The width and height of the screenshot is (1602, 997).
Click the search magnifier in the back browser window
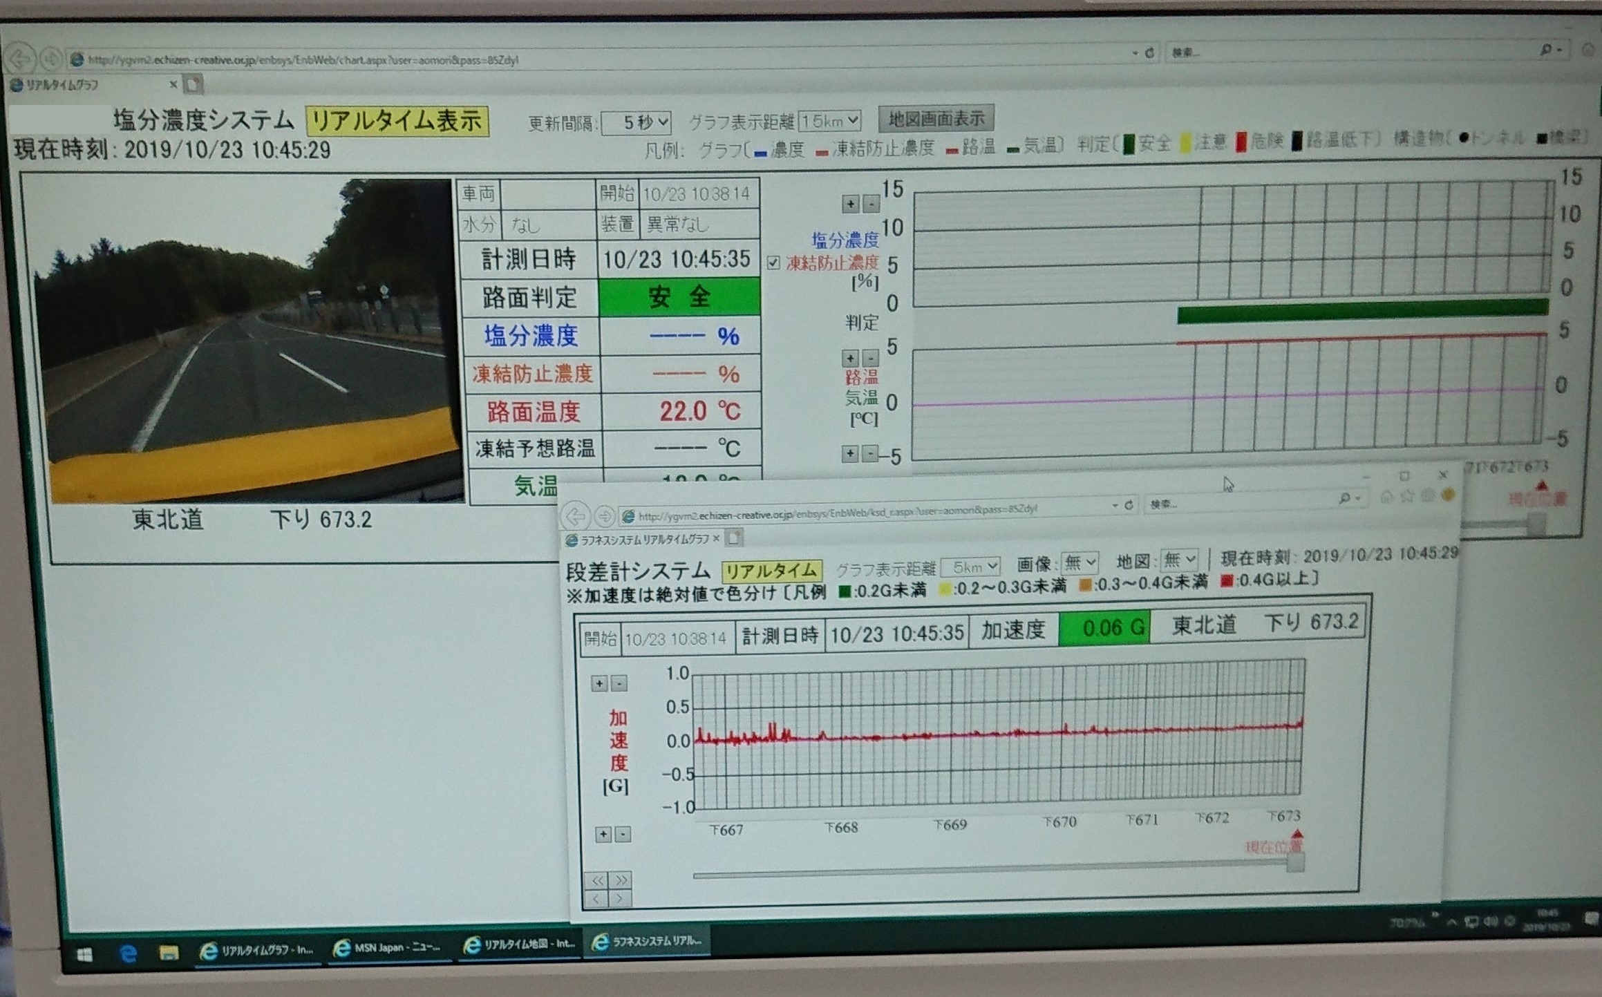coord(1545,50)
